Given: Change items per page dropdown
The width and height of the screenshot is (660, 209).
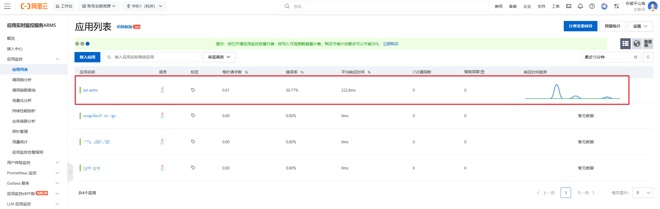Looking at the screenshot, I should pyautogui.click(x=643, y=193).
